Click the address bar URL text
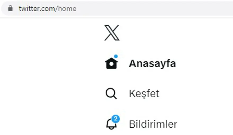The image size is (233, 135). pyautogui.click(x=47, y=9)
